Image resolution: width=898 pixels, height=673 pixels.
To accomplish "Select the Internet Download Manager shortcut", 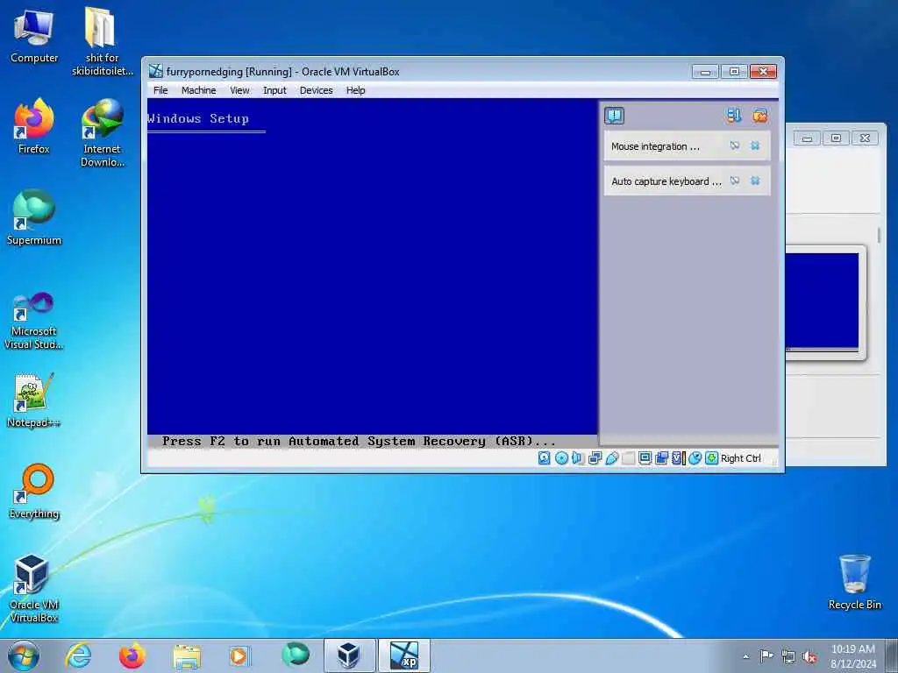I will 102,133.
